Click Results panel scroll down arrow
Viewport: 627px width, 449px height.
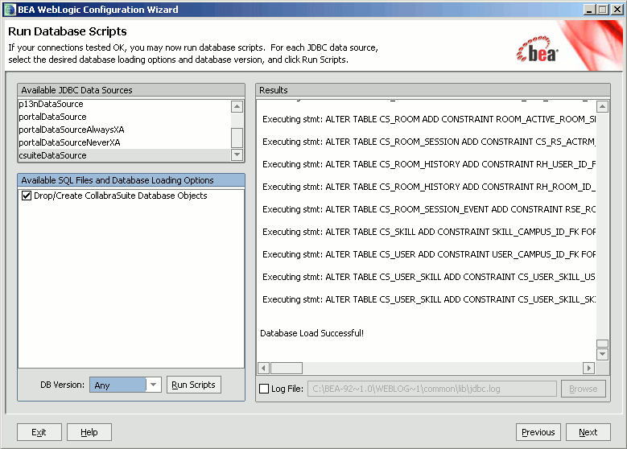(603, 354)
